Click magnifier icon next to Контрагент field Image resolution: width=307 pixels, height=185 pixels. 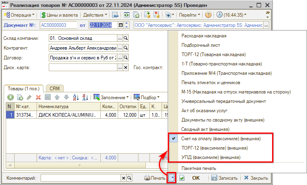pos(126,48)
